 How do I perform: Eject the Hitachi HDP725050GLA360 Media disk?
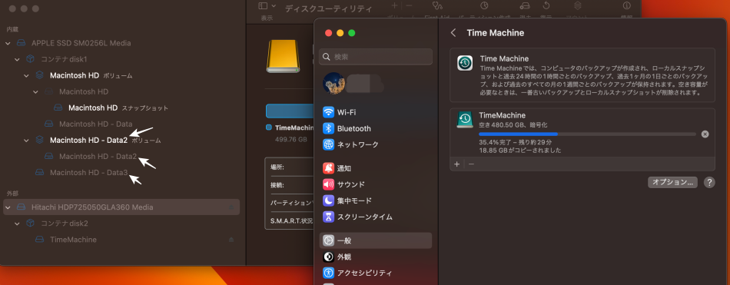click(231, 207)
